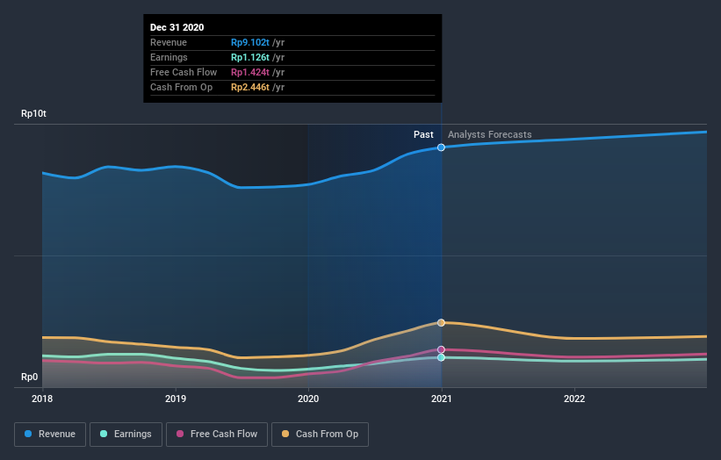
Task: Click the Earnings data point marker
Action: [x=441, y=357]
